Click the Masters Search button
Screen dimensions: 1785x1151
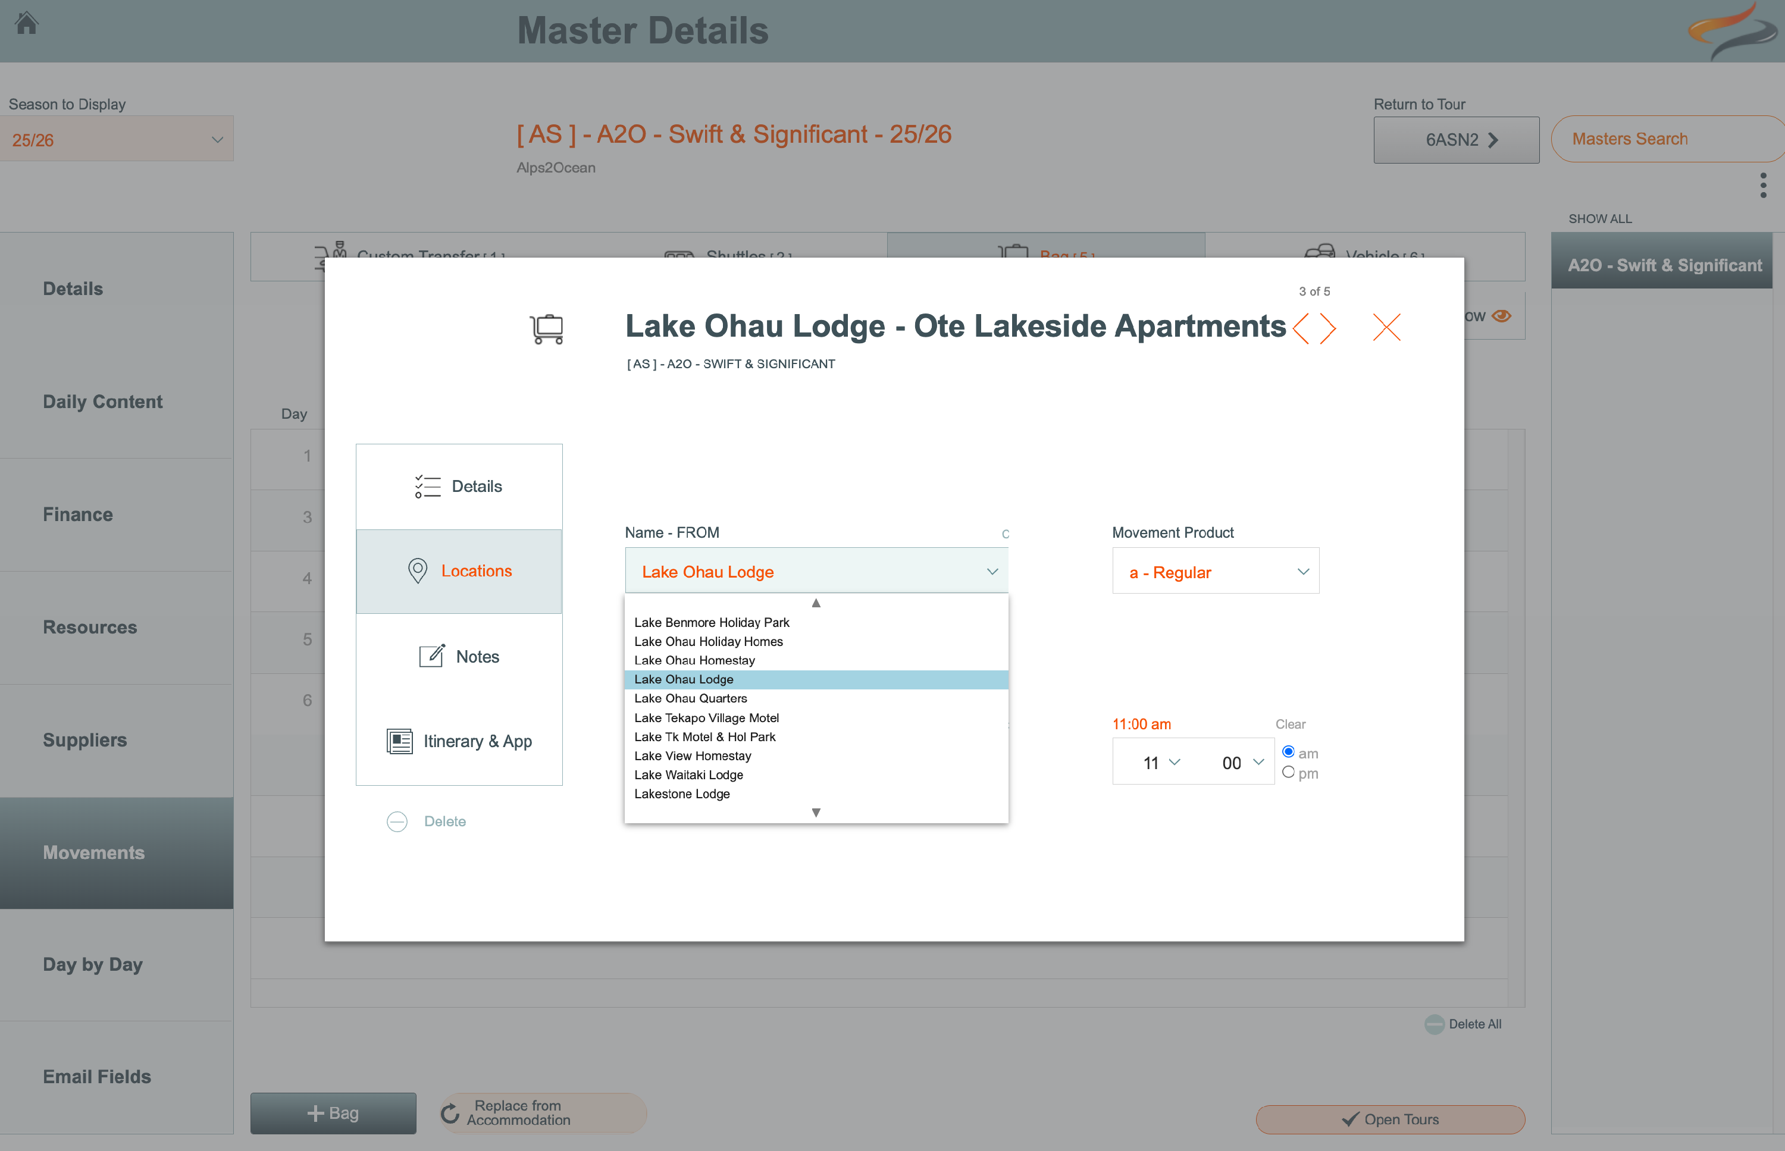(1630, 139)
